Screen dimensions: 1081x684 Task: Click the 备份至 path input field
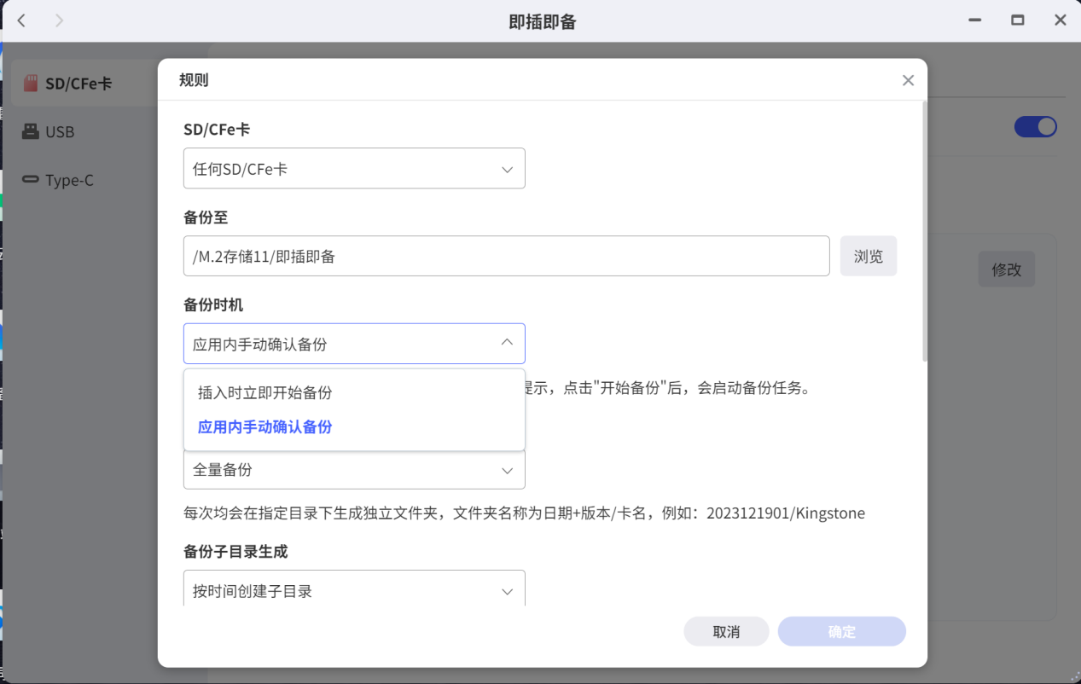pyautogui.click(x=507, y=256)
